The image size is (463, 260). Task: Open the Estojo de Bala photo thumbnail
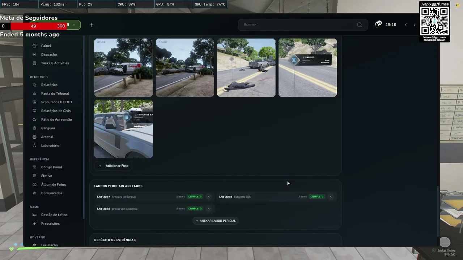(x=123, y=129)
